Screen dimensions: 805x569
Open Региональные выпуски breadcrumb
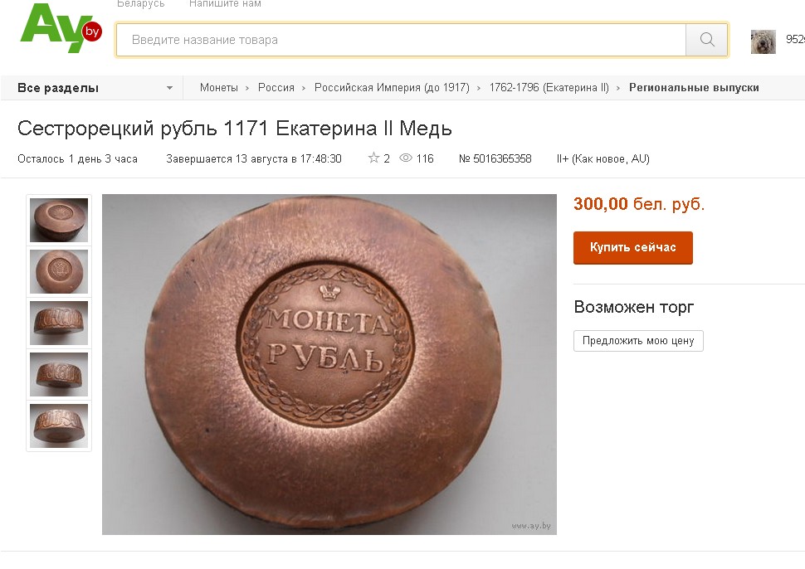click(694, 88)
